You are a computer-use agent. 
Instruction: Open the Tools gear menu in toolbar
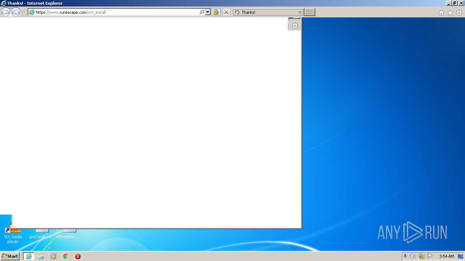click(x=459, y=13)
